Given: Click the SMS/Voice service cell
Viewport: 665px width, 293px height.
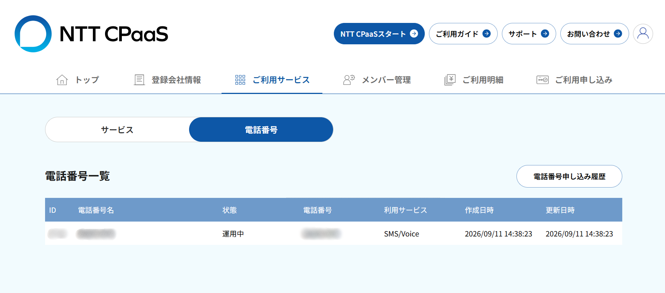Looking at the screenshot, I should pos(401,234).
